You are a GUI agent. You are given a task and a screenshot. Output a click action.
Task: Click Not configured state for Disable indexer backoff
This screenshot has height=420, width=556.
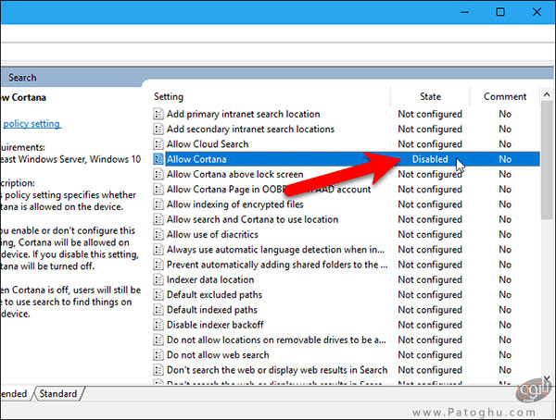430,325
